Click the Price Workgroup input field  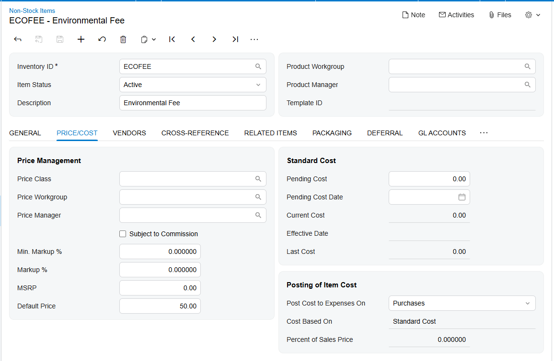click(x=193, y=197)
